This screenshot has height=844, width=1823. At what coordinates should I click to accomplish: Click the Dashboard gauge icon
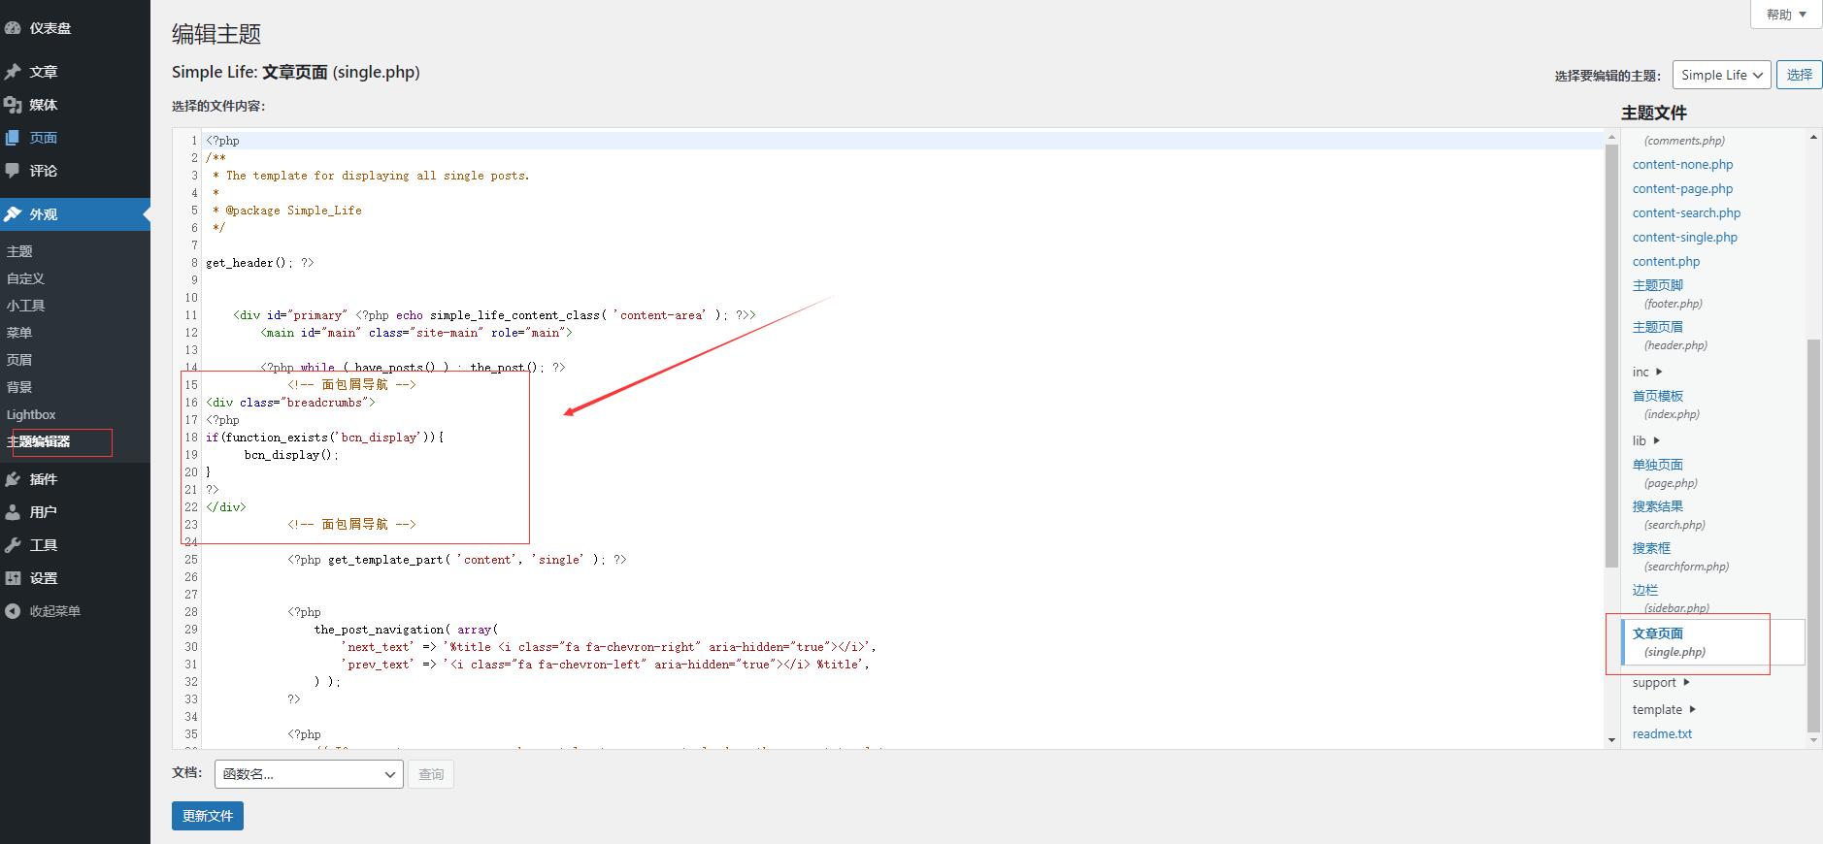(x=13, y=28)
